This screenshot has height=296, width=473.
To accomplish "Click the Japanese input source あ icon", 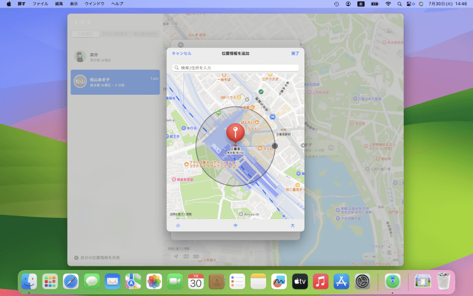I will click(361, 4).
